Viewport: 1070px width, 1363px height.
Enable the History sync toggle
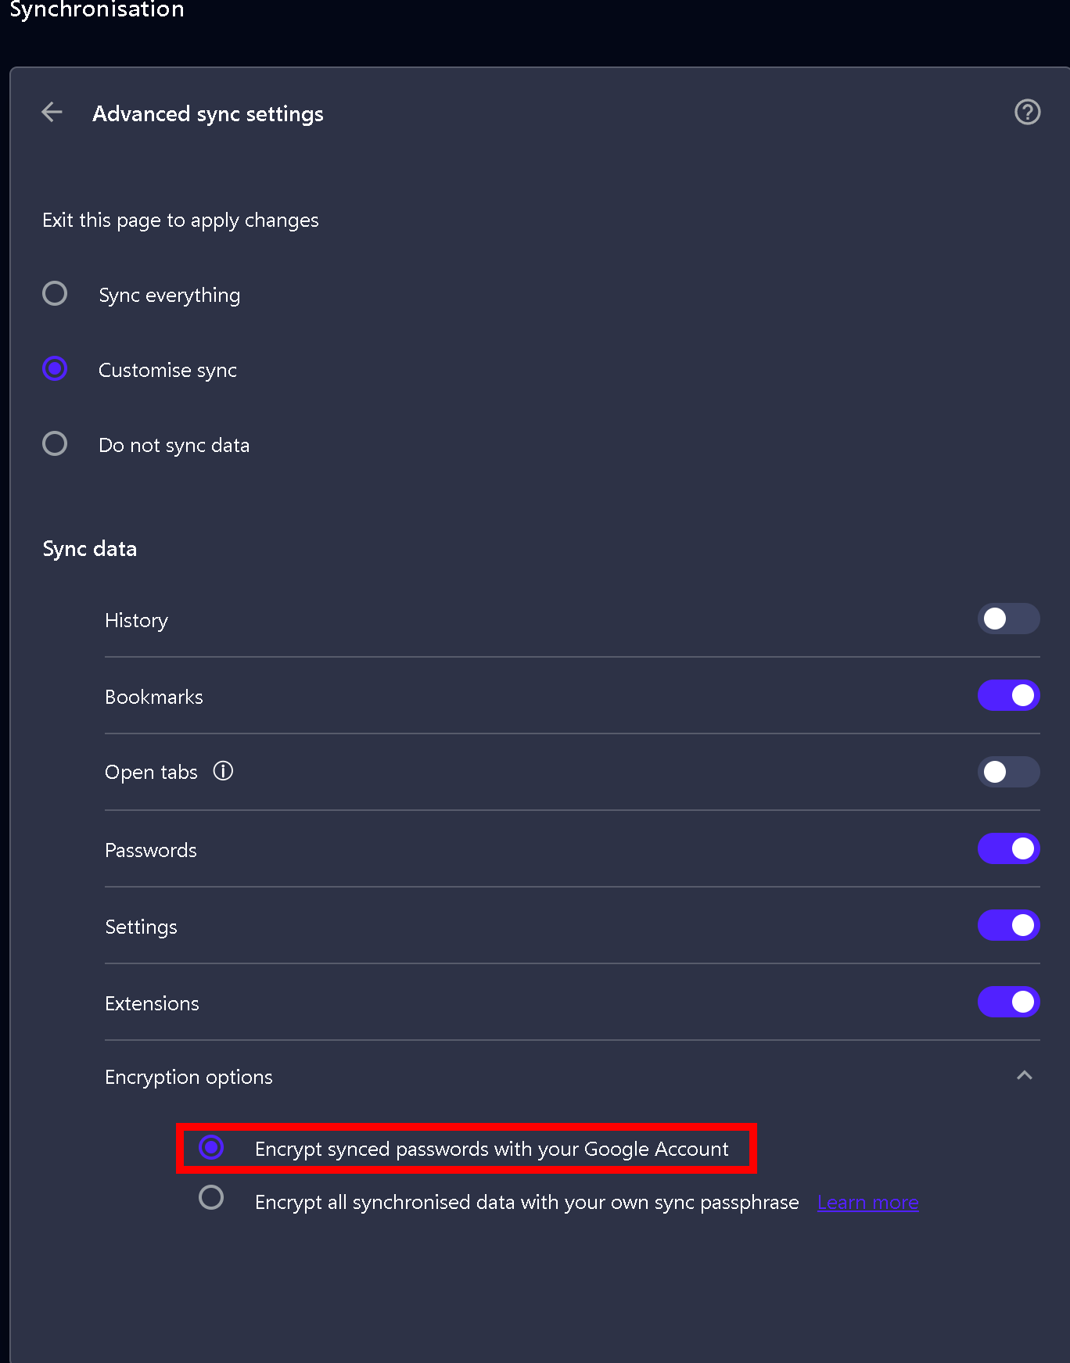(1008, 619)
